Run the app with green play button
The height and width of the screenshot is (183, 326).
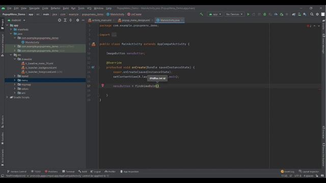coord(248,14)
